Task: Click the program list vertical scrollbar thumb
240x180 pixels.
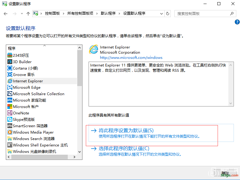Action: click(79, 68)
